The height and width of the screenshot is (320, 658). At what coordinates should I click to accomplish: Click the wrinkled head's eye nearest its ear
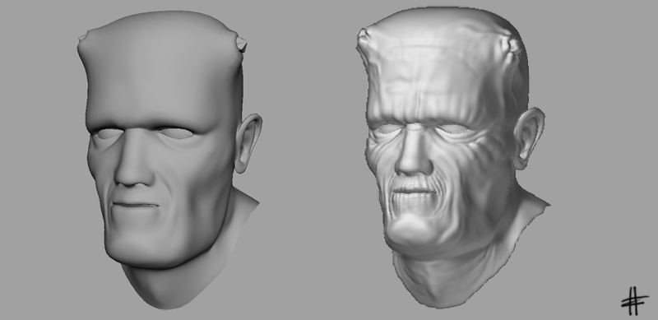coord(452,128)
